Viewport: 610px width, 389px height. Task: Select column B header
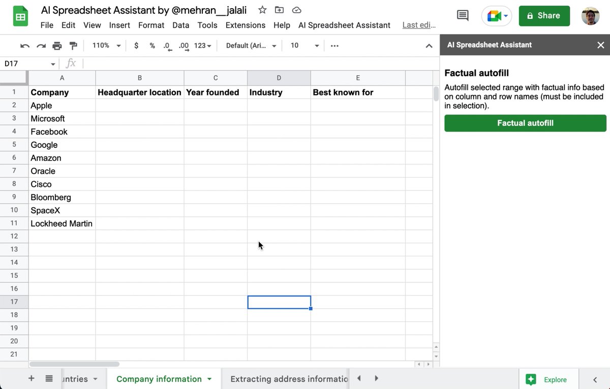(x=140, y=78)
